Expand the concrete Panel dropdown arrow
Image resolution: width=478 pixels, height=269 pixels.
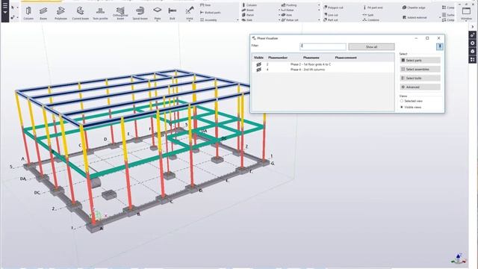point(279,15)
